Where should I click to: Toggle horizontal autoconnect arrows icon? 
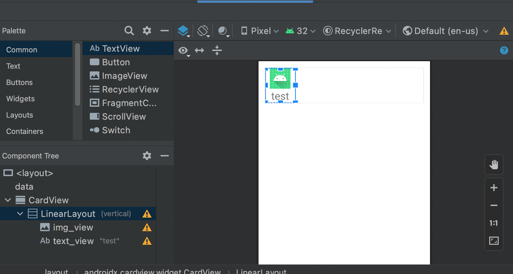click(199, 51)
